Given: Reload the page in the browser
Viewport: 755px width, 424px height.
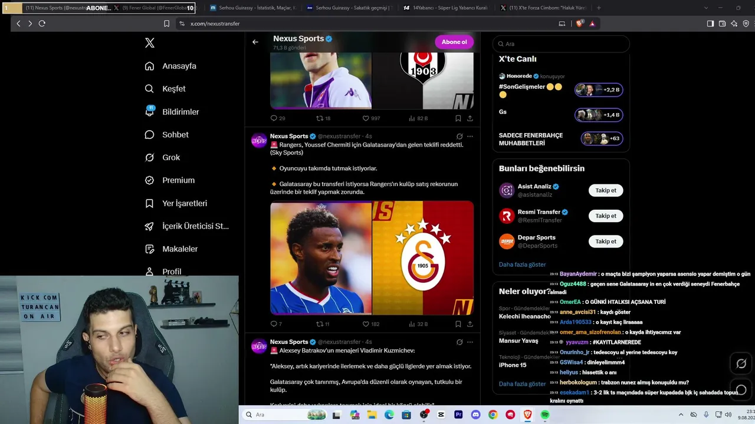Looking at the screenshot, I should pos(42,24).
